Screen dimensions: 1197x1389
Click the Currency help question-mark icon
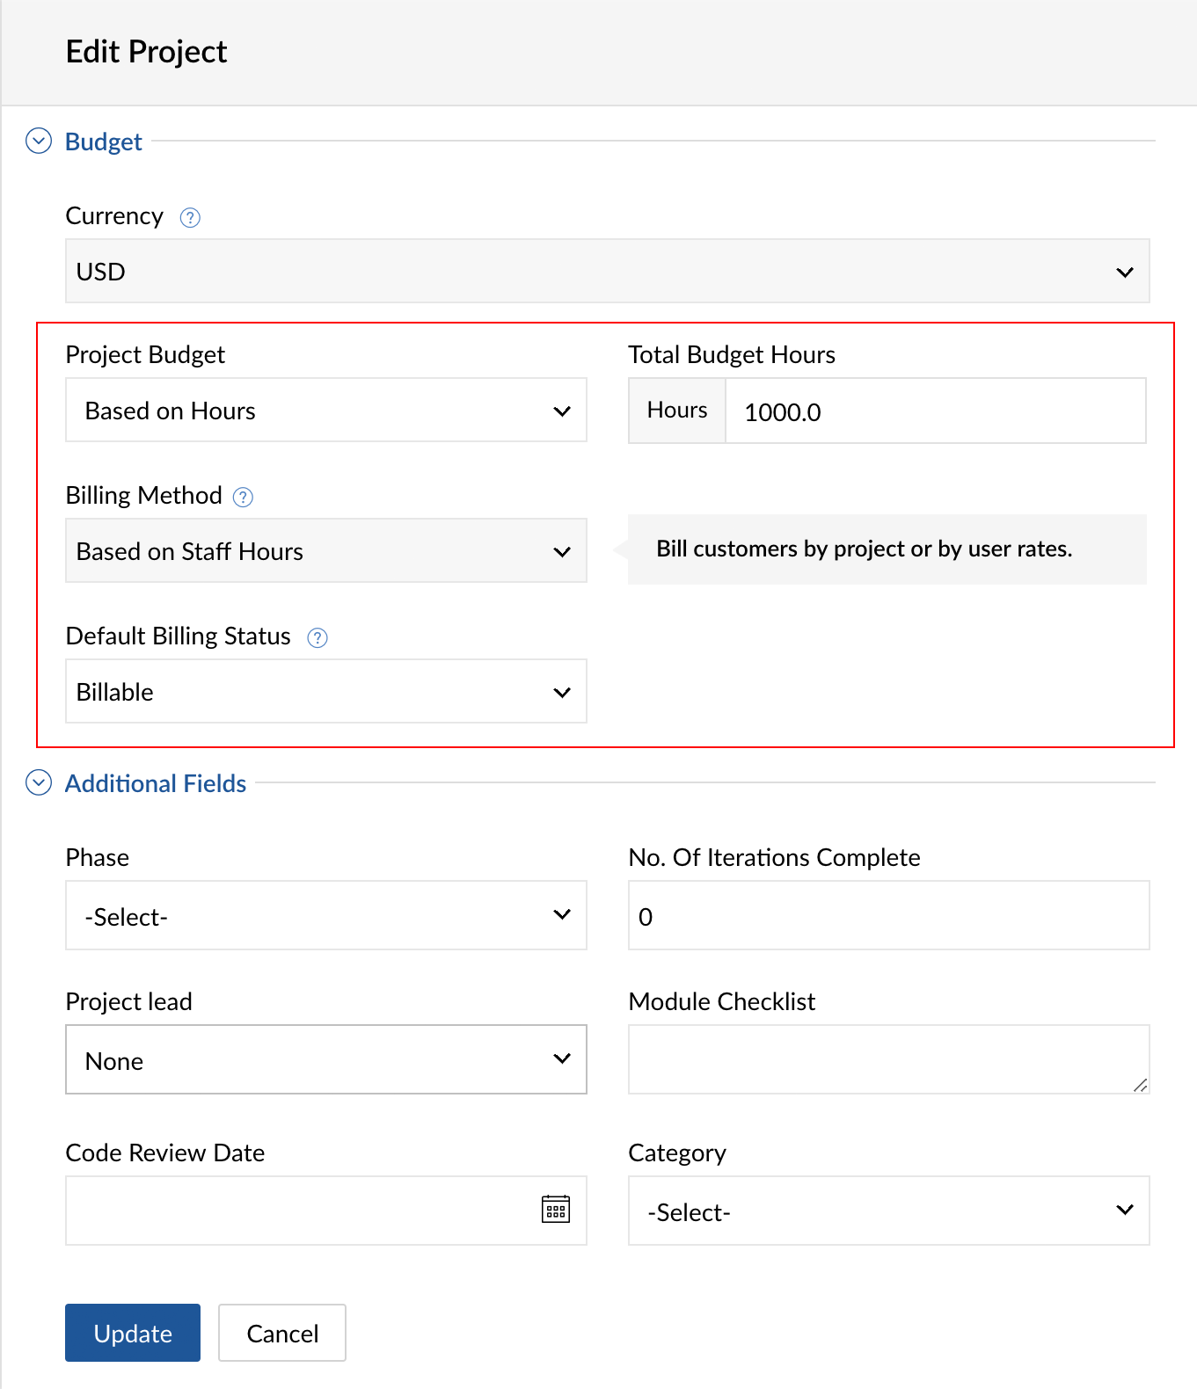coord(190,217)
